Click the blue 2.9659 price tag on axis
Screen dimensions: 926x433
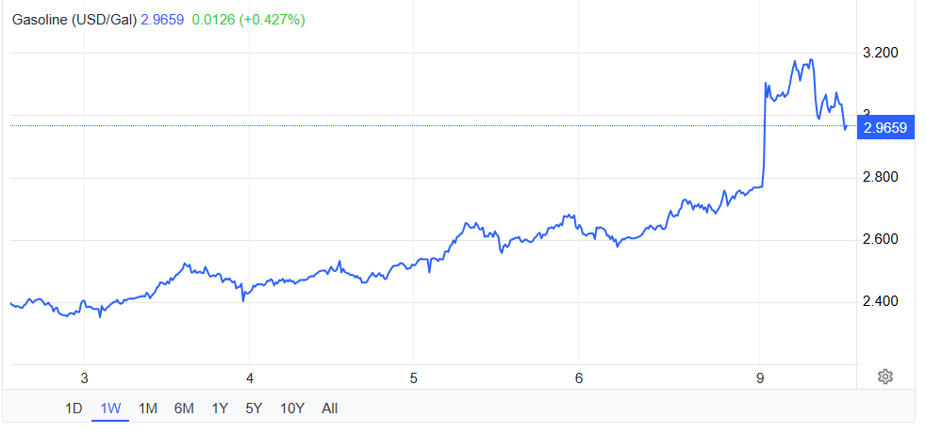tap(885, 128)
